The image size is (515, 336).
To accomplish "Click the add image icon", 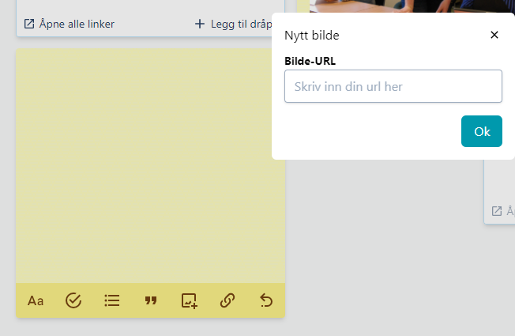I will coord(189,300).
